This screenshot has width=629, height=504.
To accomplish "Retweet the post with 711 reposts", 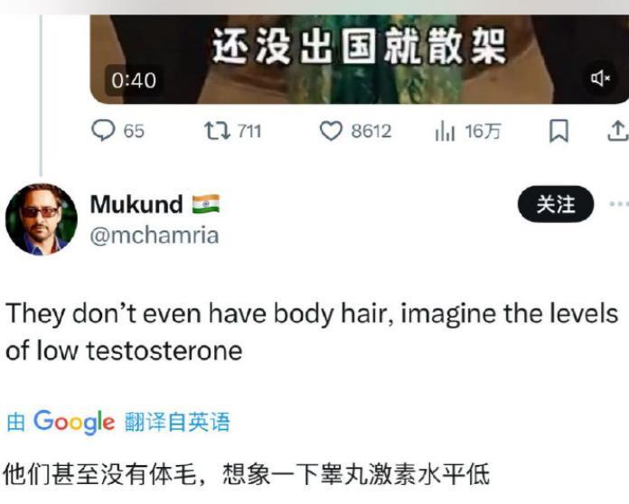I will pos(218,131).
